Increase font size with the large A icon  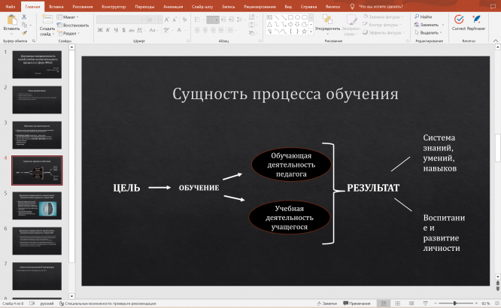167,20
